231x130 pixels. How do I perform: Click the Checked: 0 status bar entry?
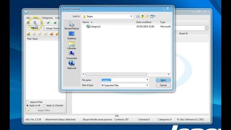(x=144, y=120)
